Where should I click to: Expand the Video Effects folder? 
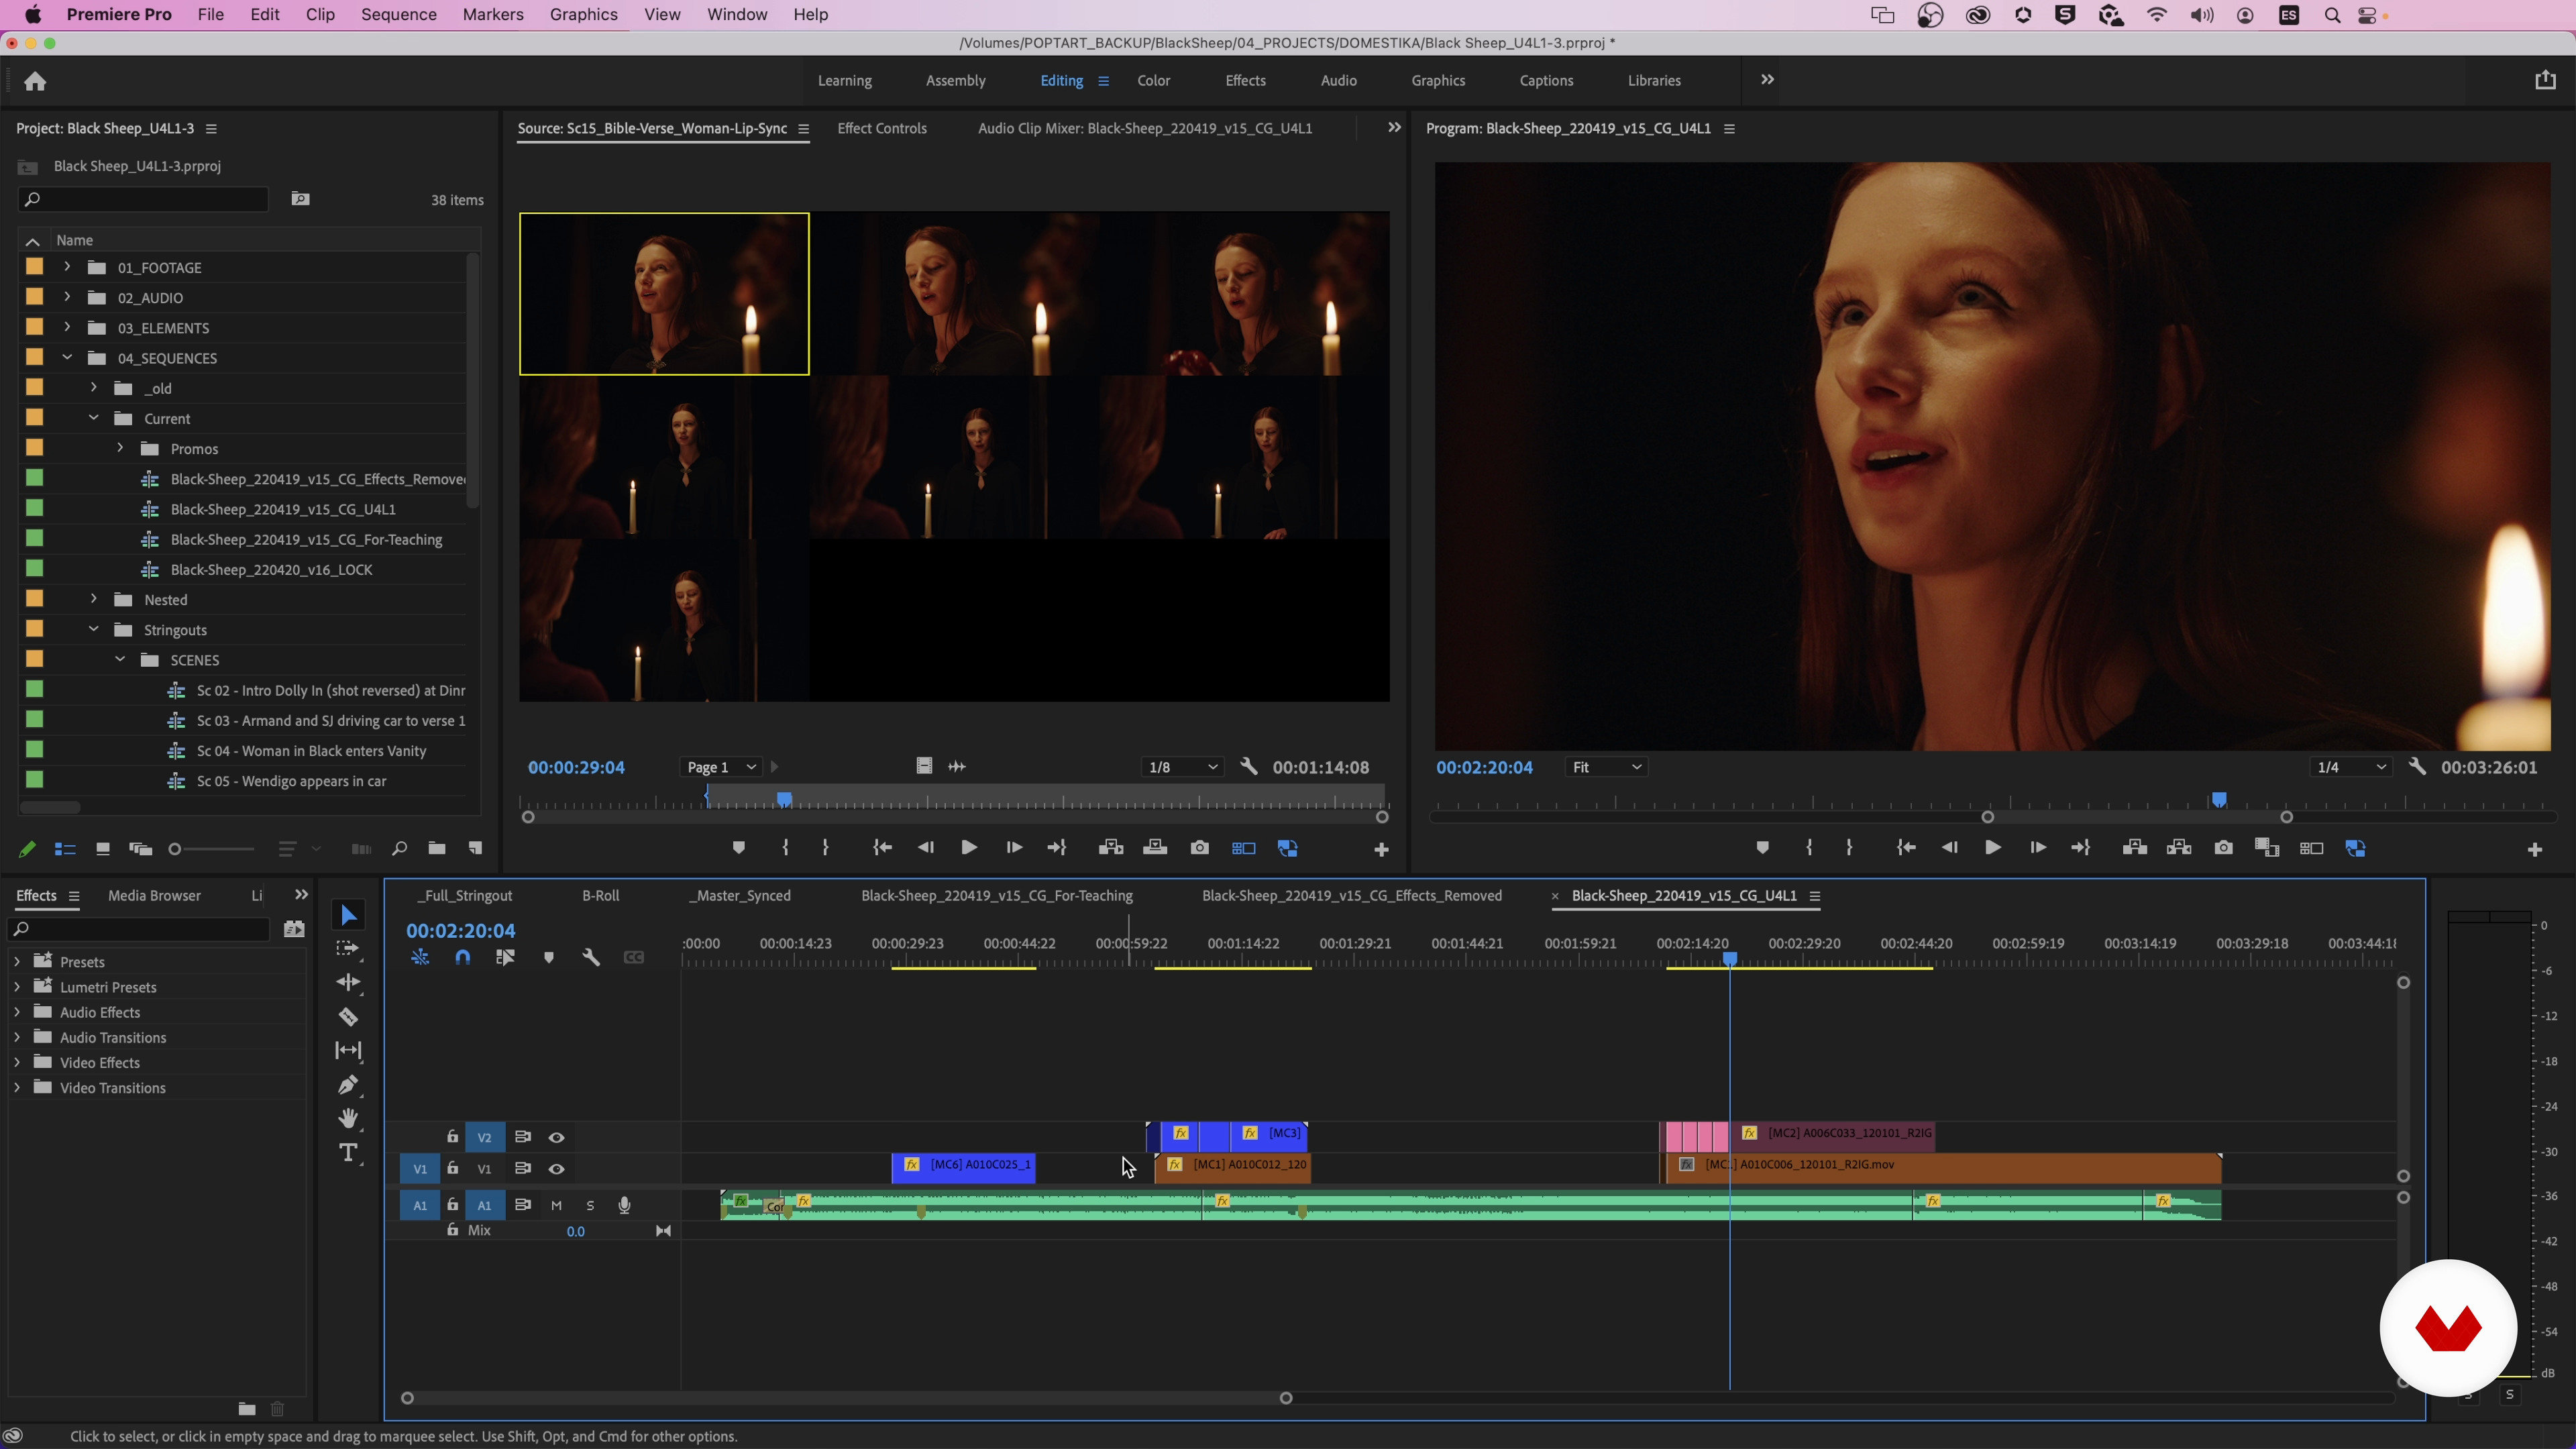point(17,1062)
